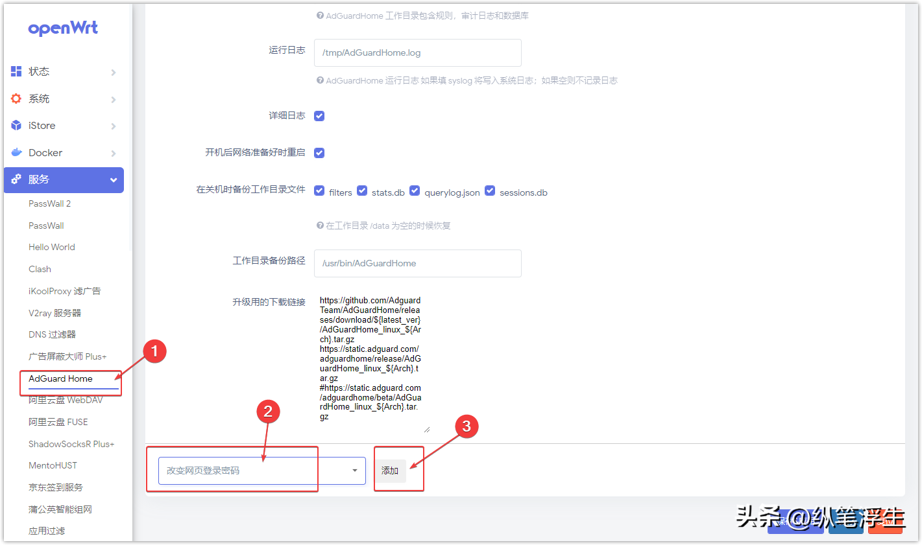Image resolution: width=922 pixels, height=545 pixels.
Task: Click the iStore menu label
Action: point(42,126)
